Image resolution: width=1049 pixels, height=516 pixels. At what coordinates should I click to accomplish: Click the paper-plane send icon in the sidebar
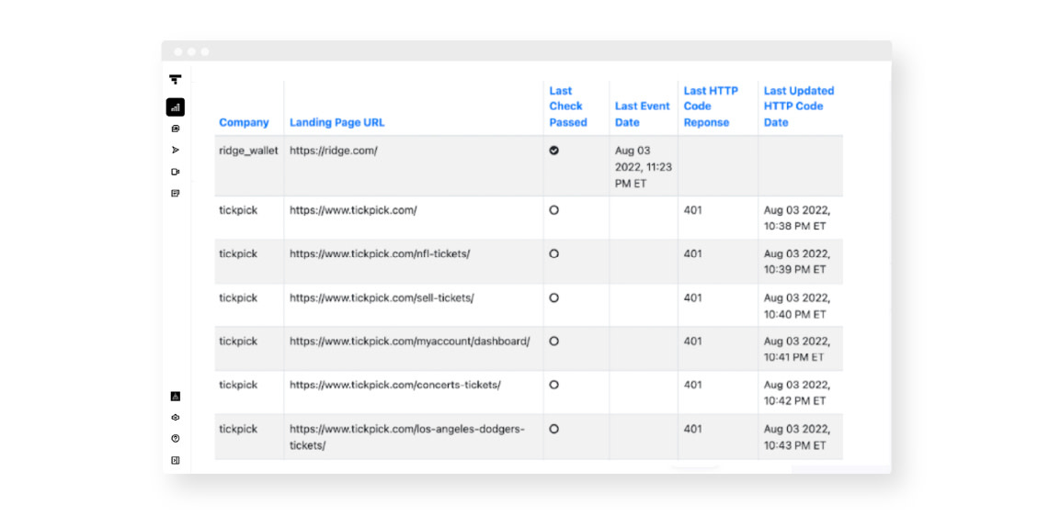tap(176, 150)
